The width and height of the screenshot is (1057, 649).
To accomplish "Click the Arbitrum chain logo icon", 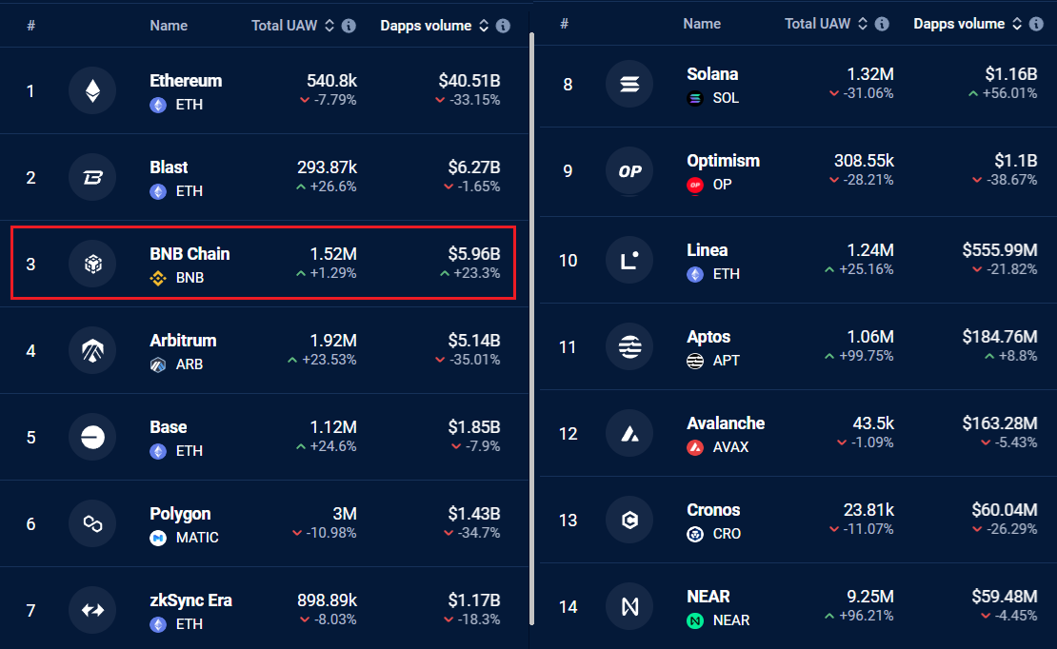I will [92, 351].
